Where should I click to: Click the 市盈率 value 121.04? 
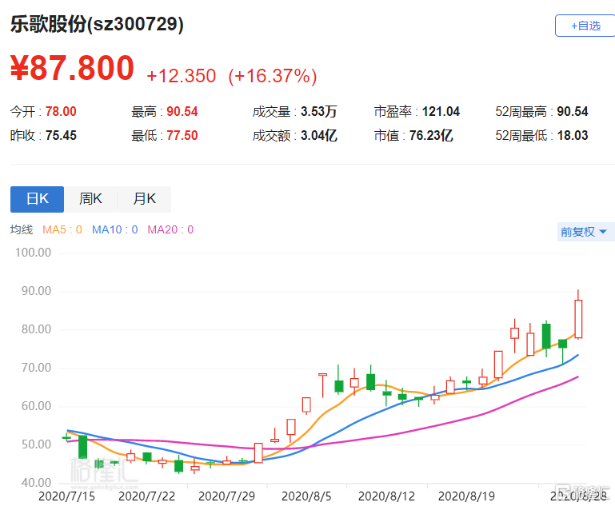click(x=437, y=112)
